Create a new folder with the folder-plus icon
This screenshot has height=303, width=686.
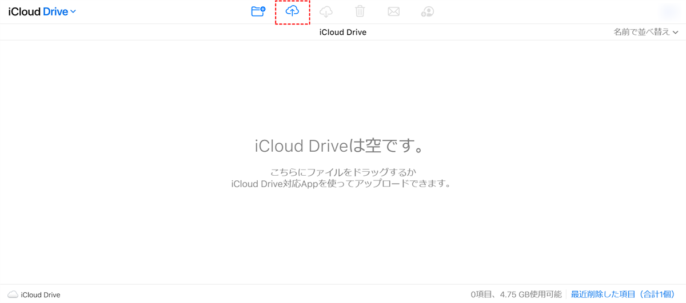(258, 11)
